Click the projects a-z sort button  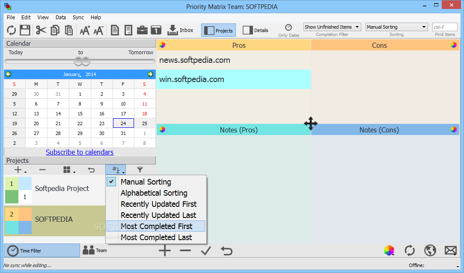116,170
